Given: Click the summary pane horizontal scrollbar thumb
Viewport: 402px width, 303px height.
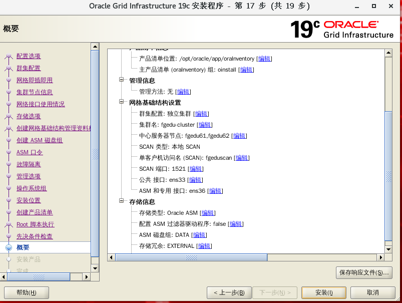Looking at the screenshot, I should point(191,257).
